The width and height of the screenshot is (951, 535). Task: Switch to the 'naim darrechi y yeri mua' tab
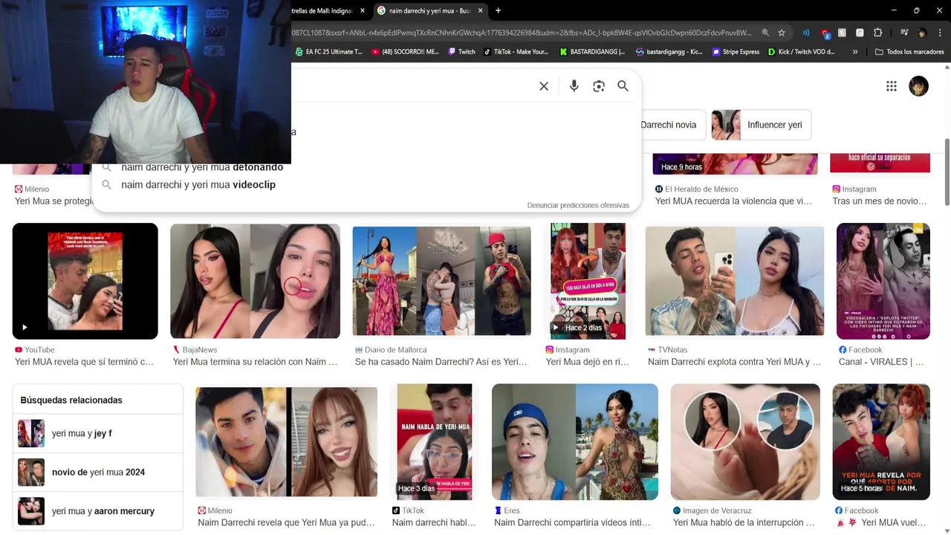pos(430,10)
